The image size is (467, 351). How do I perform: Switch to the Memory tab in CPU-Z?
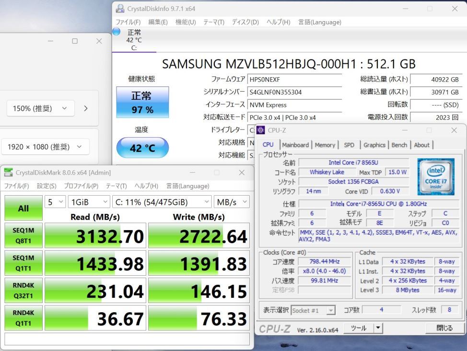pyautogui.click(x=326, y=145)
